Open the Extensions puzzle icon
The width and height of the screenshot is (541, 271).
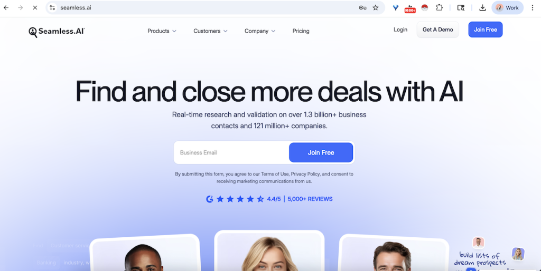(x=439, y=7)
